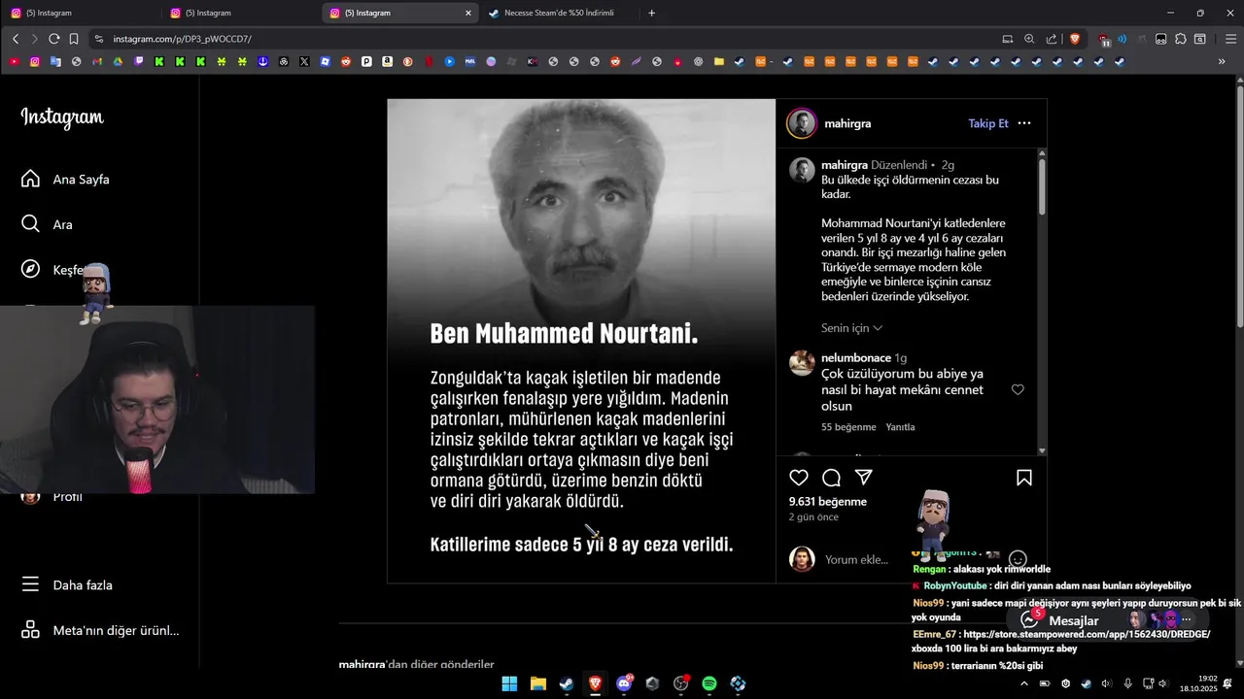1244x699 pixels.
Task: Share the post with the paper plane icon
Action: [863, 478]
